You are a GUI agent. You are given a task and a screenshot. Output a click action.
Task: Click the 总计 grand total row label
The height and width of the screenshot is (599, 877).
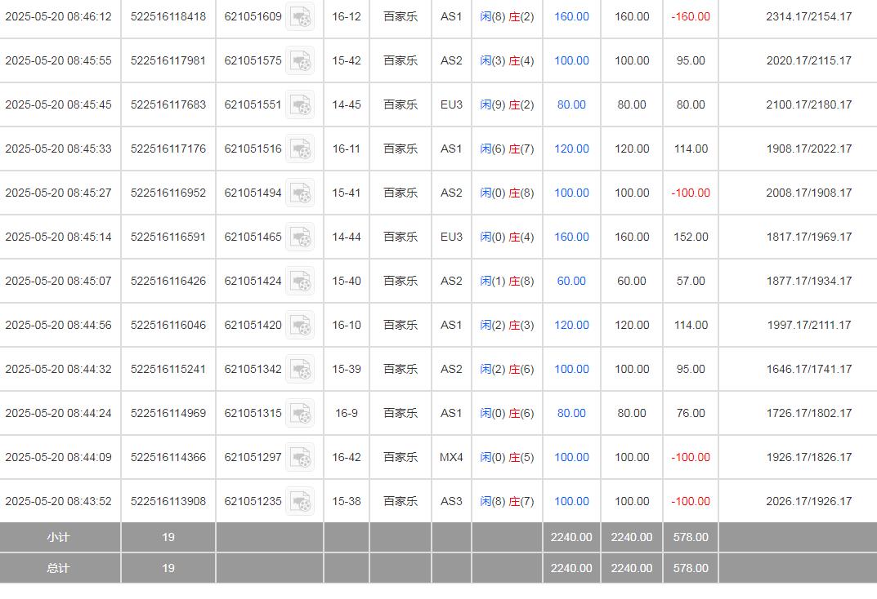point(58,568)
